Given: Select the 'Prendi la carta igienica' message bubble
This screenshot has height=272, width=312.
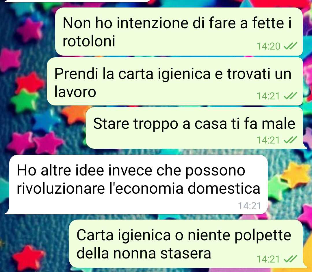Looking at the screenshot, I should coord(175,81).
